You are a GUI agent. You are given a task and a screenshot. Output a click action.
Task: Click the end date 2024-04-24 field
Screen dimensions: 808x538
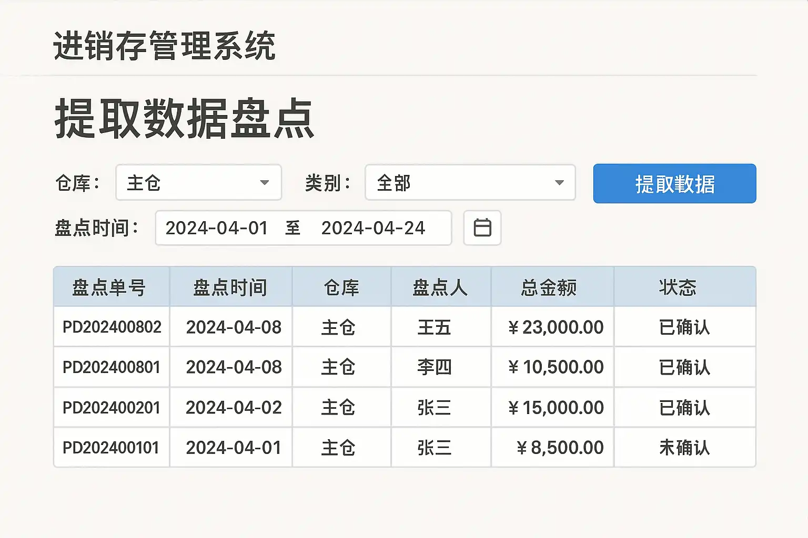click(373, 228)
